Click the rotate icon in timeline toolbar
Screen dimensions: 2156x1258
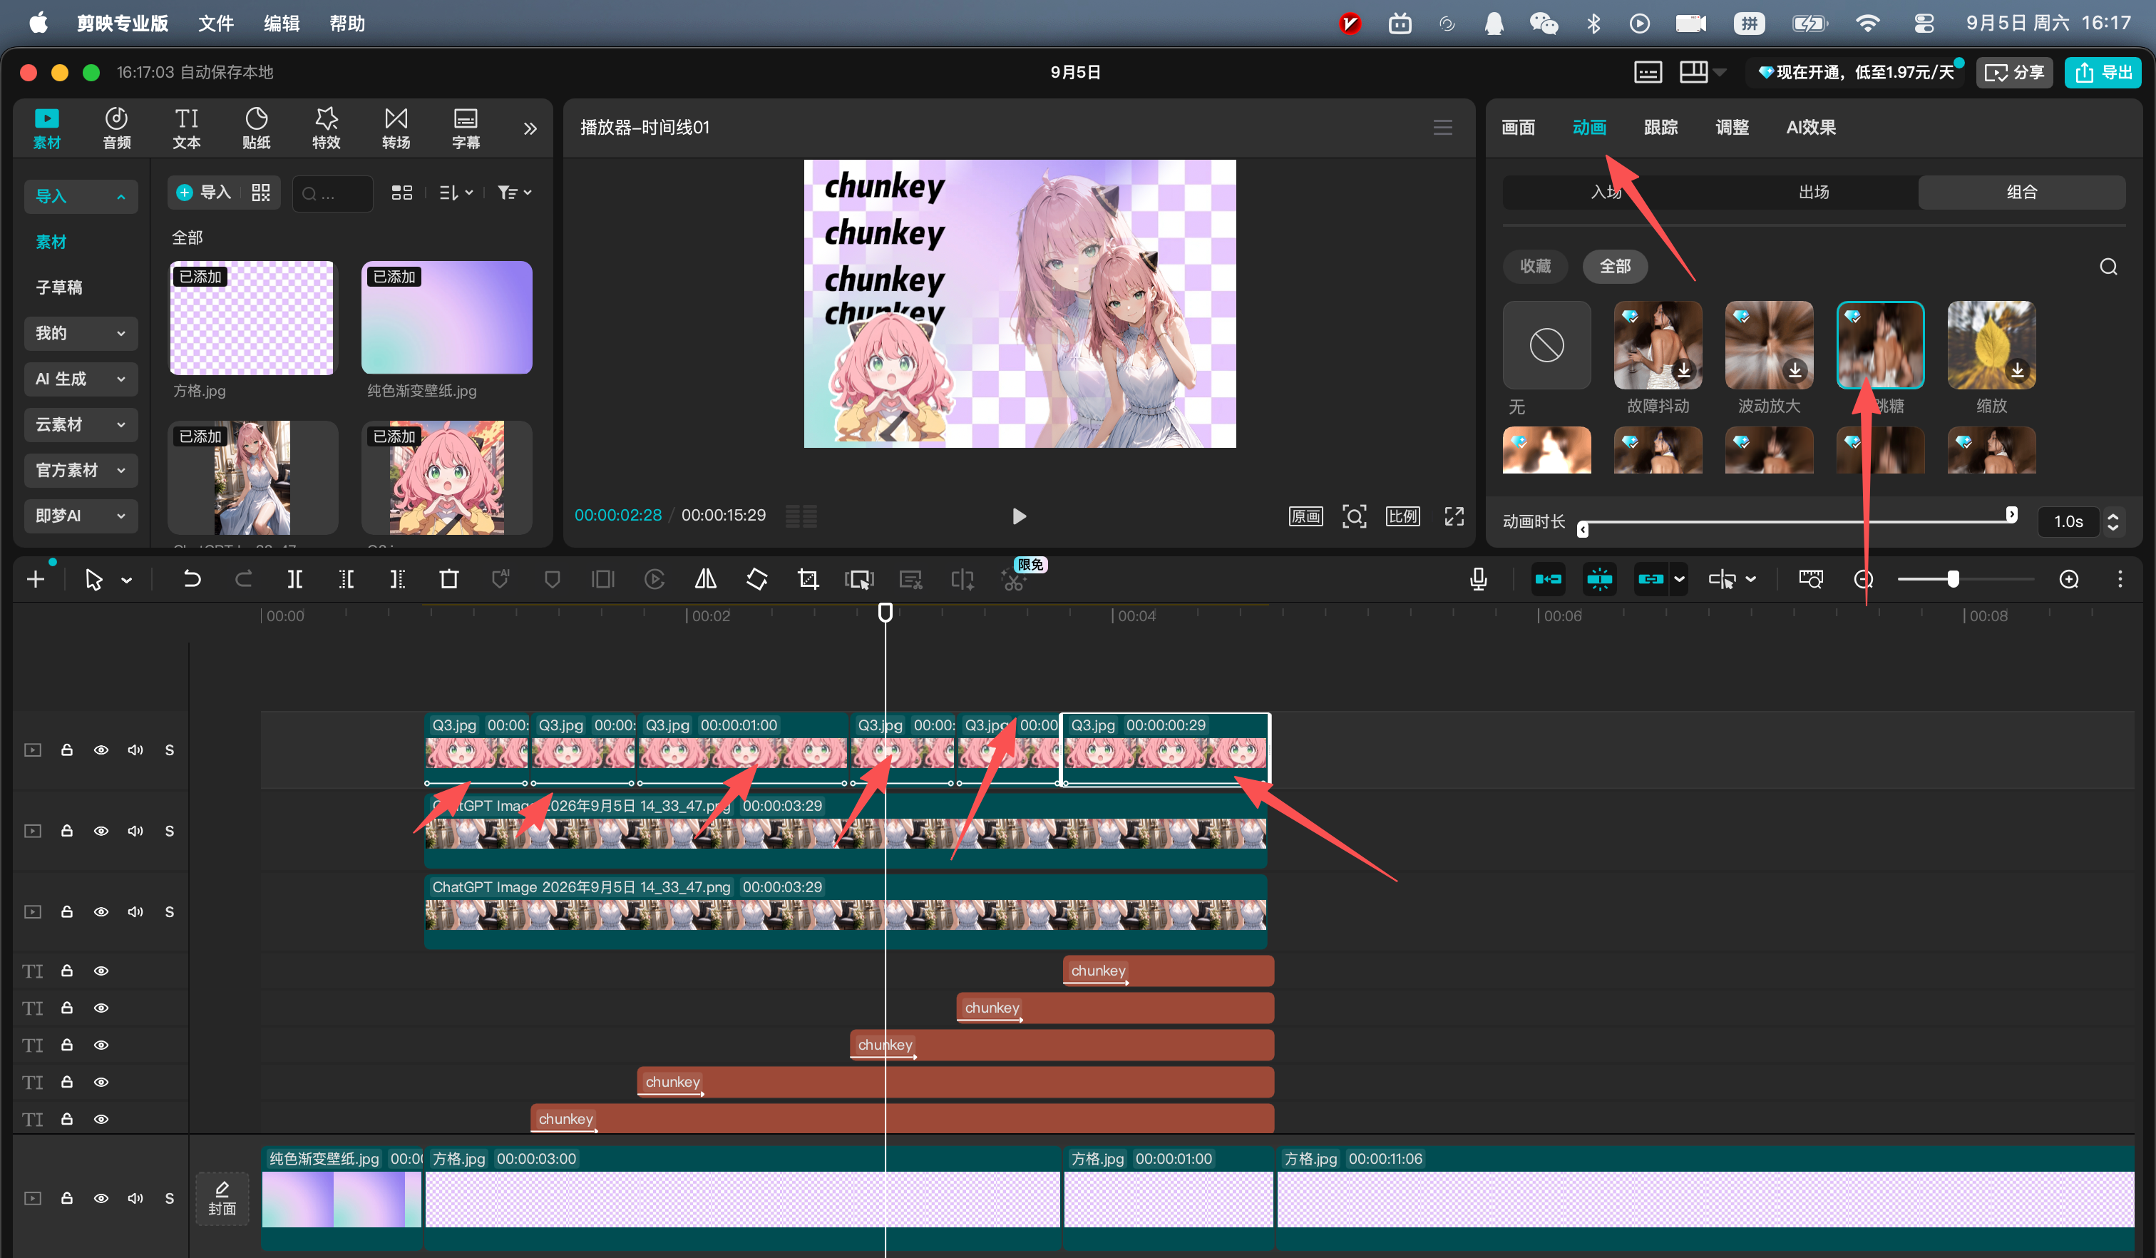click(757, 579)
